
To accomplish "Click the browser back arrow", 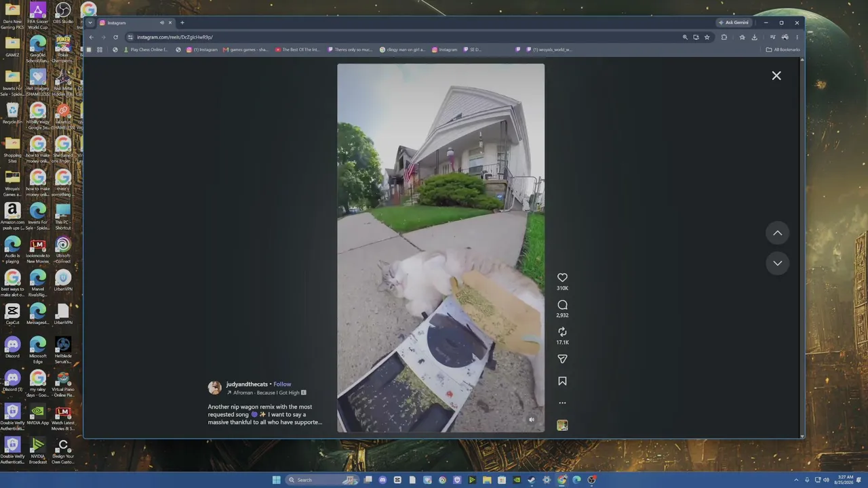I will (x=92, y=37).
